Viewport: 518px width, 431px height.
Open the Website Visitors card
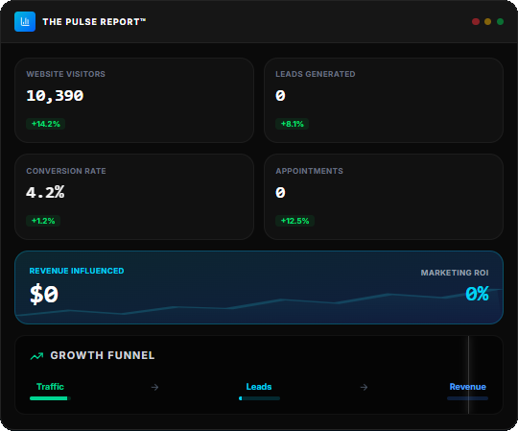tap(134, 100)
